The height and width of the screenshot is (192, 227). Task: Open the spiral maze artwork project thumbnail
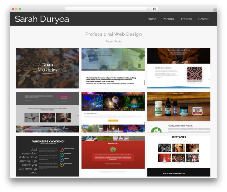pos(178,68)
